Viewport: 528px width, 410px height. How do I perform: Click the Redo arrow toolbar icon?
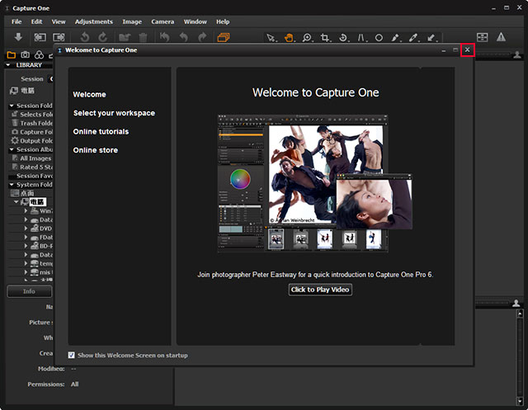click(x=202, y=37)
